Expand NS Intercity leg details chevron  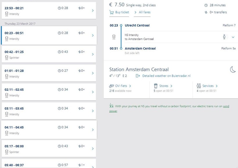coord(233,37)
